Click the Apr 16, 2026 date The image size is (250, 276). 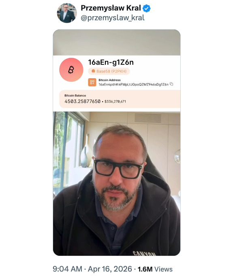point(110,269)
